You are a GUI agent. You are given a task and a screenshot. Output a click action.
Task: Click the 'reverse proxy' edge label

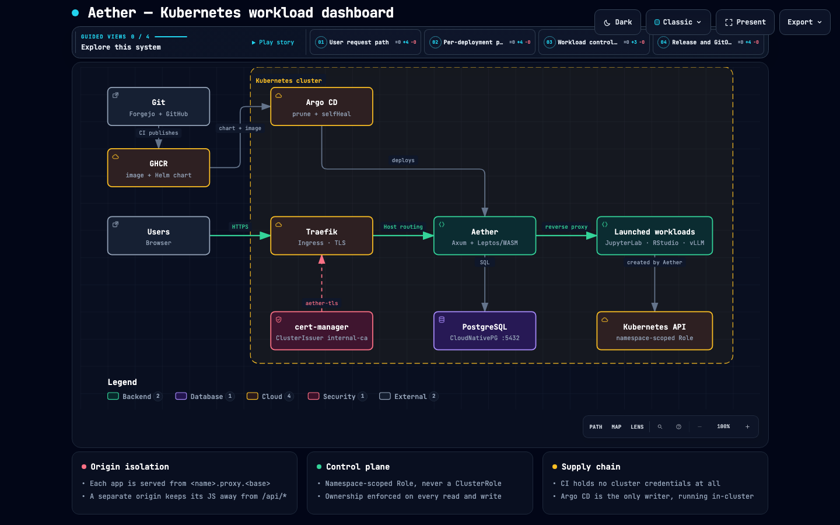pyautogui.click(x=566, y=227)
